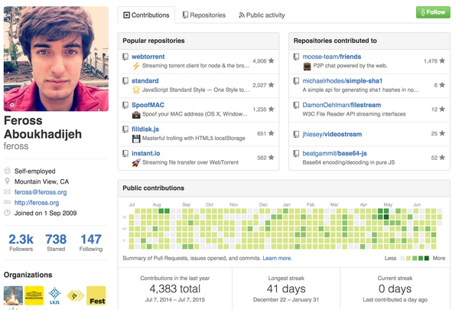Click the repo icon beside moose-team/friends
The height and width of the screenshot is (310, 459).
click(x=296, y=57)
